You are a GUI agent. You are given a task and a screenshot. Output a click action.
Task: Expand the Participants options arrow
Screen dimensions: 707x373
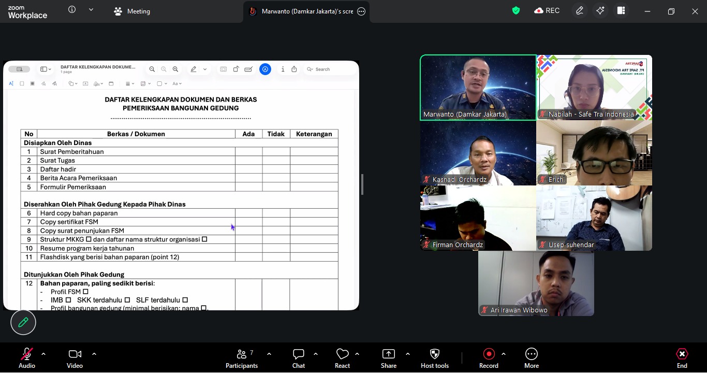click(x=269, y=354)
